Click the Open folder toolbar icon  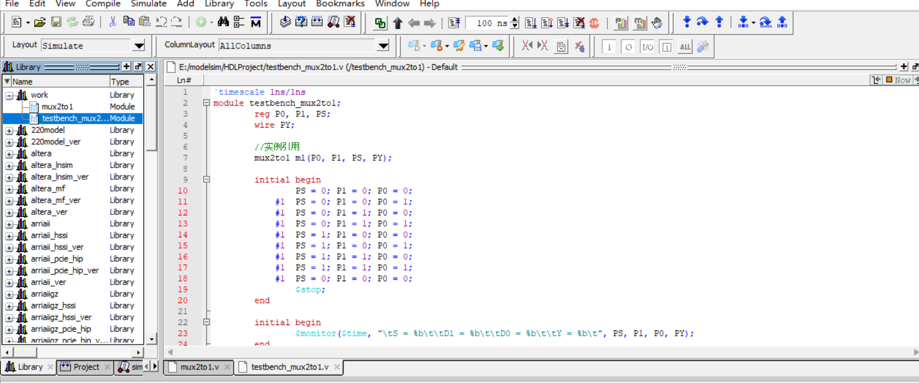click(40, 22)
